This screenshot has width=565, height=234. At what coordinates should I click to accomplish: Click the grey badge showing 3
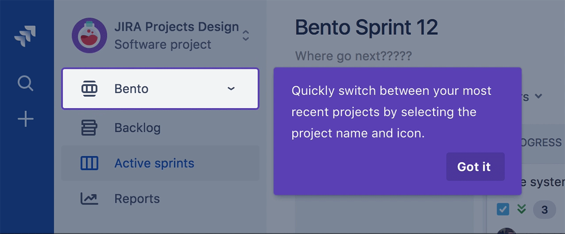tap(545, 210)
